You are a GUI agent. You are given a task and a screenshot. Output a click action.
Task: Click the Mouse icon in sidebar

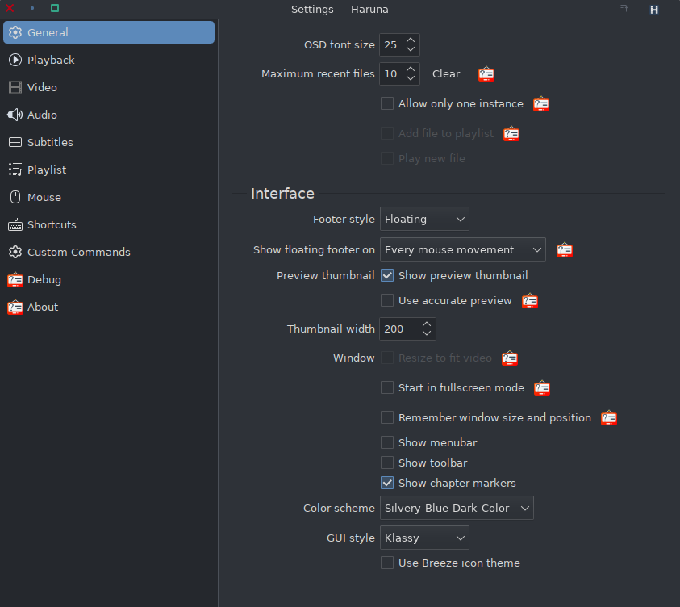pyautogui.click(x=15, y=197)
